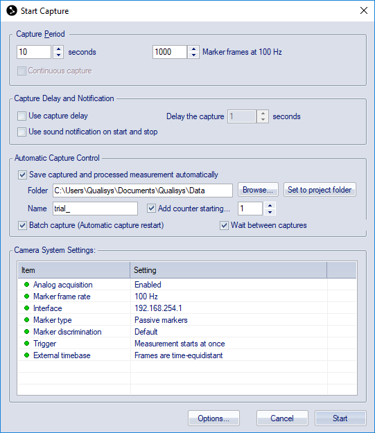Click Set to project folder button
The image size is (375, 433).
[320, 190]
